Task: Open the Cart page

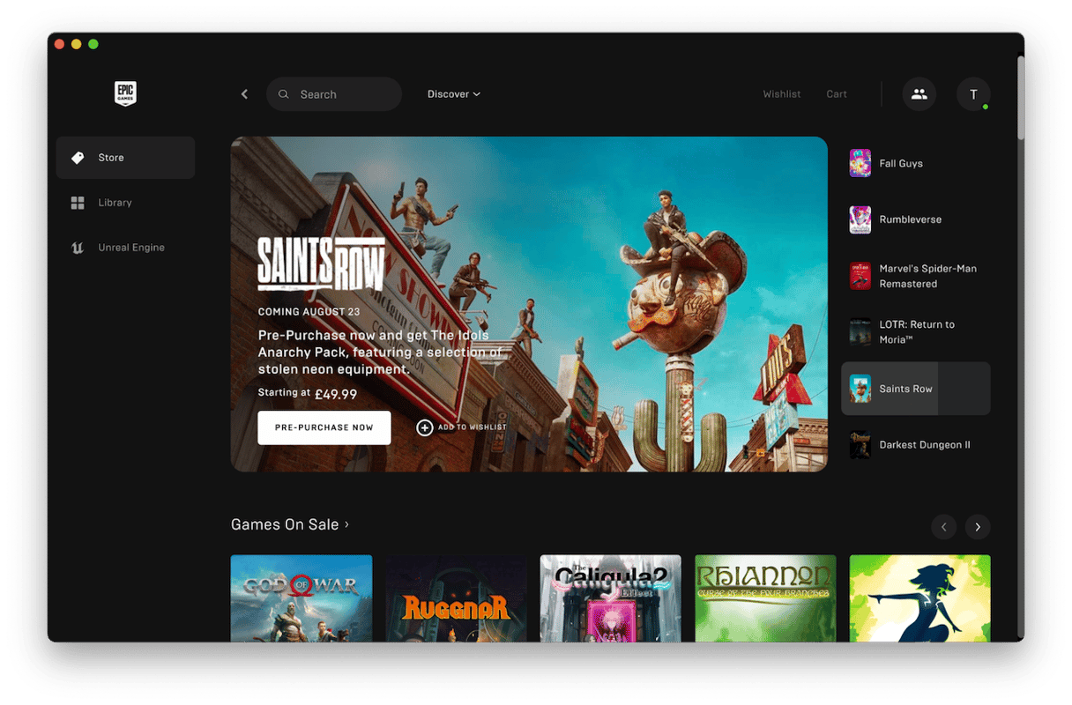Action: point(836,93)
